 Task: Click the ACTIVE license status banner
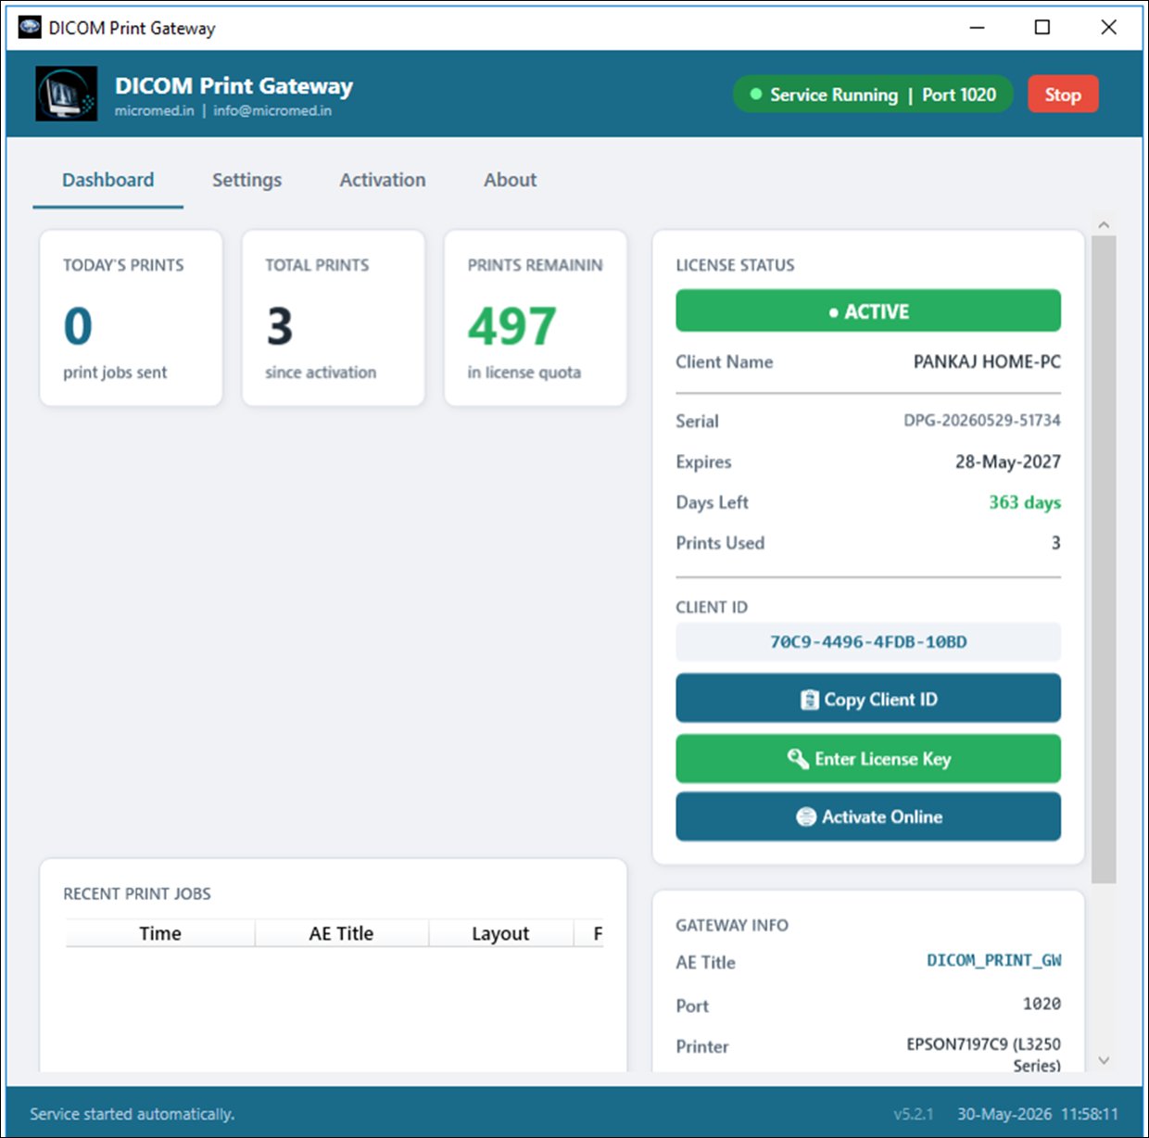point(868,311)
